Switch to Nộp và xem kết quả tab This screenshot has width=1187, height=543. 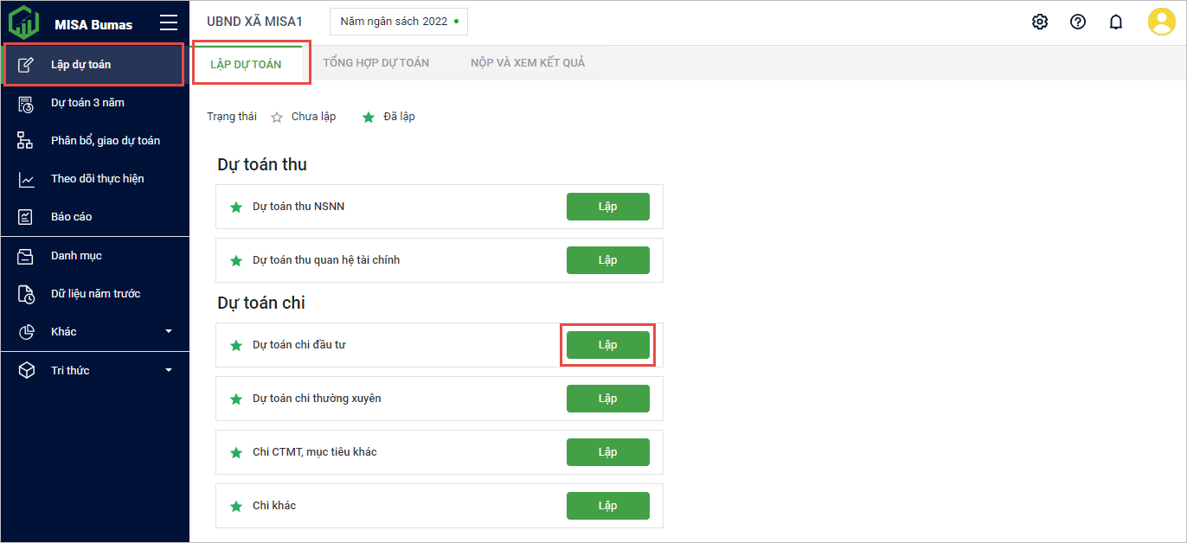coord(528,63)
